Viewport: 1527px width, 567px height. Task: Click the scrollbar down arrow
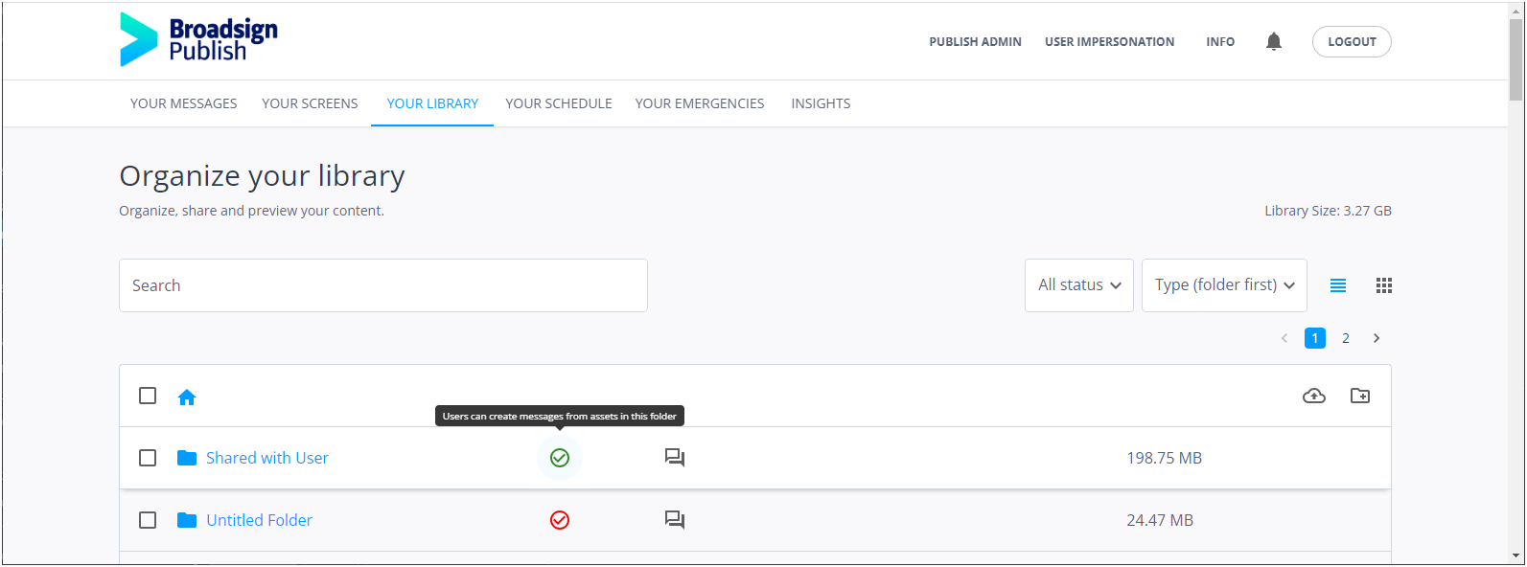coord(1515,556)
